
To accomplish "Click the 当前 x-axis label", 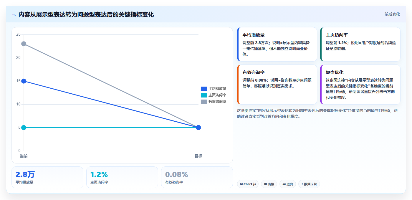I will coord(24,156).
